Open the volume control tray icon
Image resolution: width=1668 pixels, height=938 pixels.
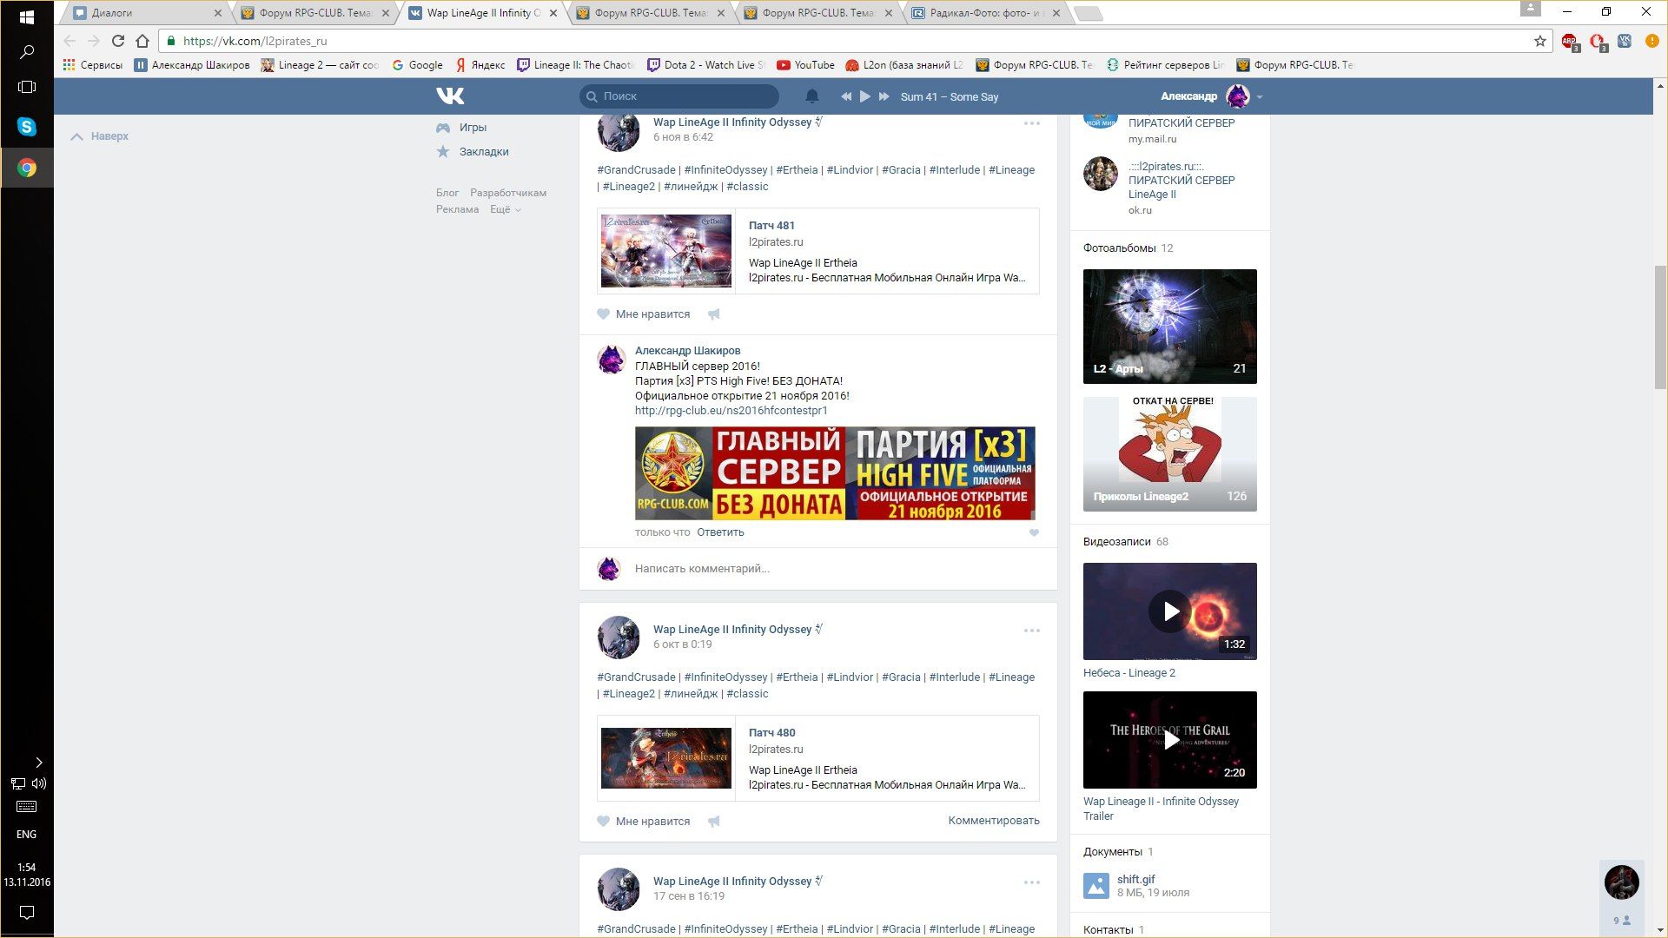[39, 783]
